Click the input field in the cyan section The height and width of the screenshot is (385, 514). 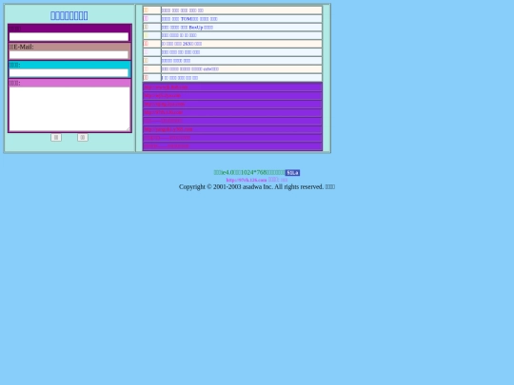click(x=69, y=72)
